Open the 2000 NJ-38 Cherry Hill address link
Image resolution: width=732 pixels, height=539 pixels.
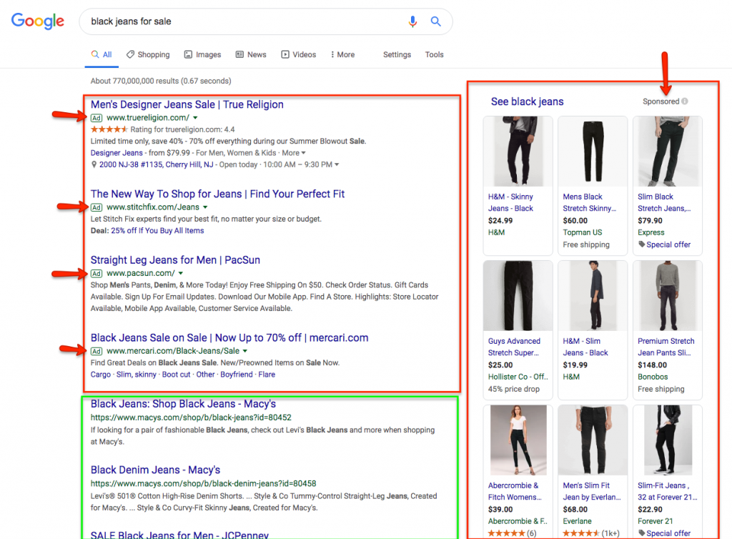[156, 164]
